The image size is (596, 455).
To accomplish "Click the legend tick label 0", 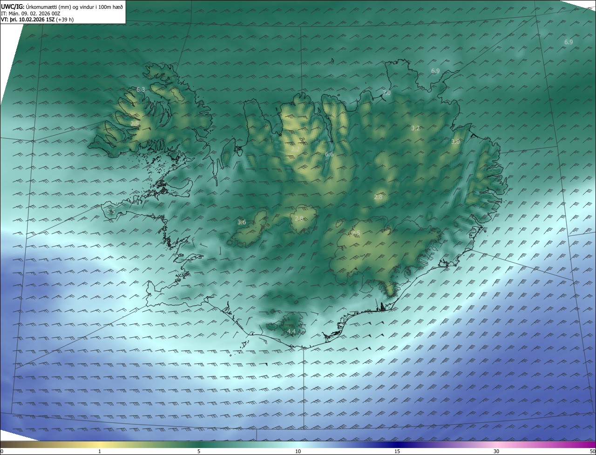I will 2,451.
